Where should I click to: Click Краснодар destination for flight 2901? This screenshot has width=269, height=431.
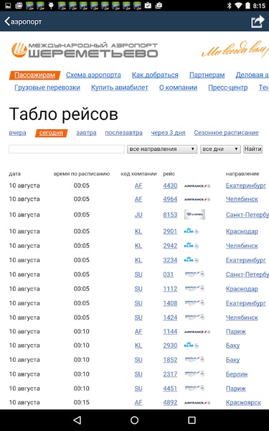click(x=242, y=231)
